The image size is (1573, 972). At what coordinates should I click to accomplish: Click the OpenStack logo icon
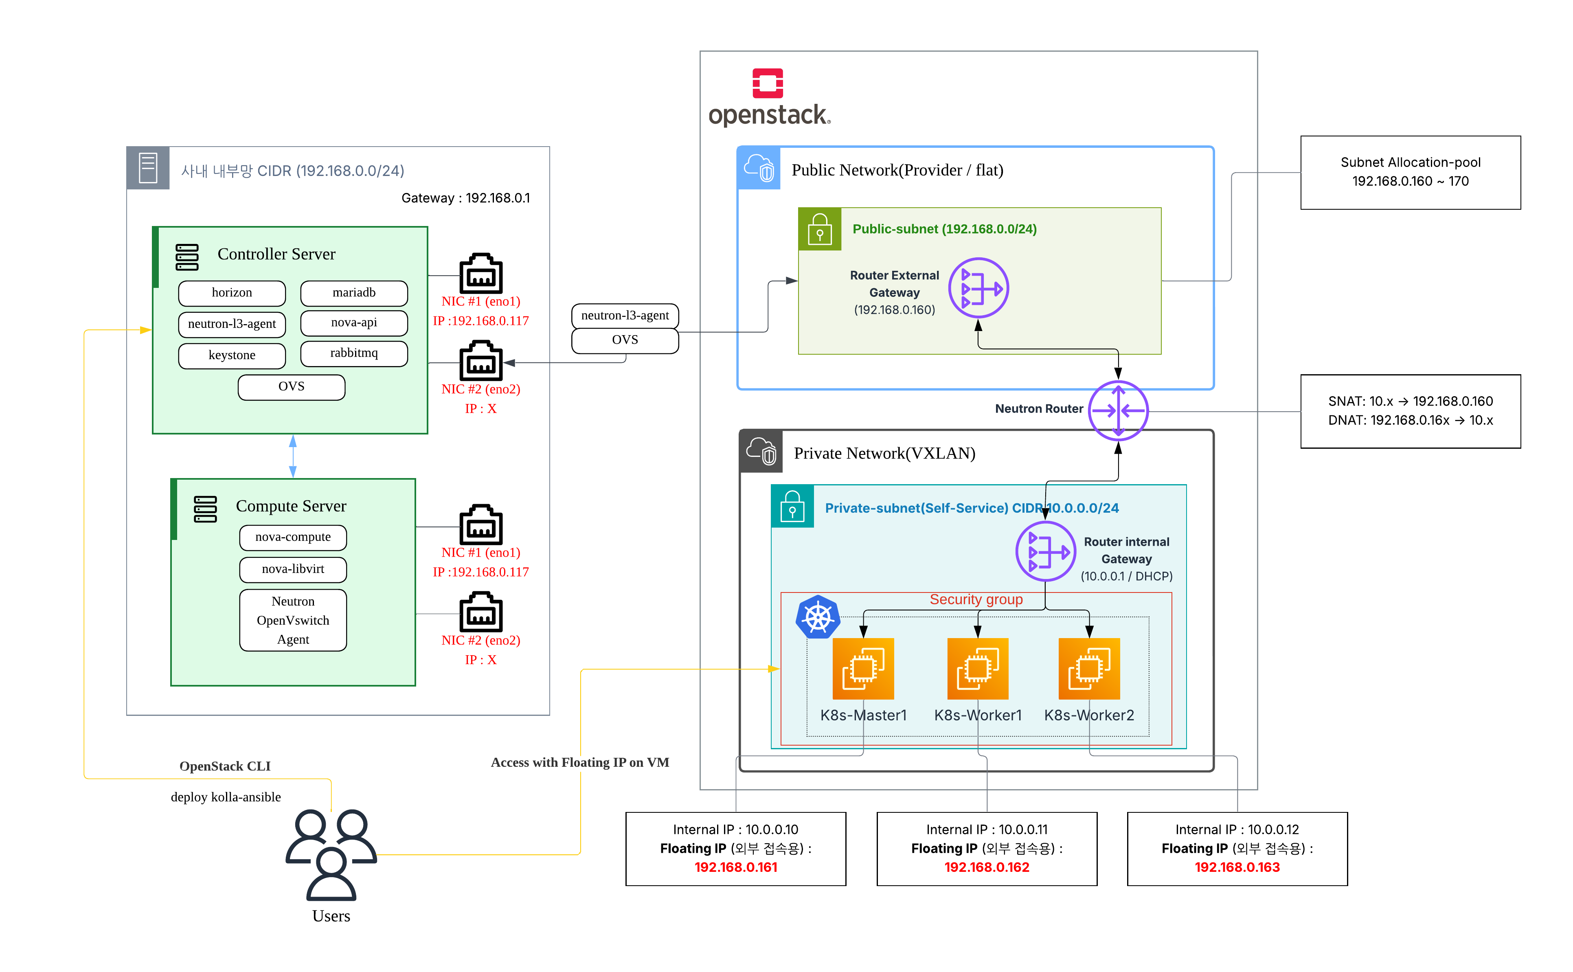[768, 83]
